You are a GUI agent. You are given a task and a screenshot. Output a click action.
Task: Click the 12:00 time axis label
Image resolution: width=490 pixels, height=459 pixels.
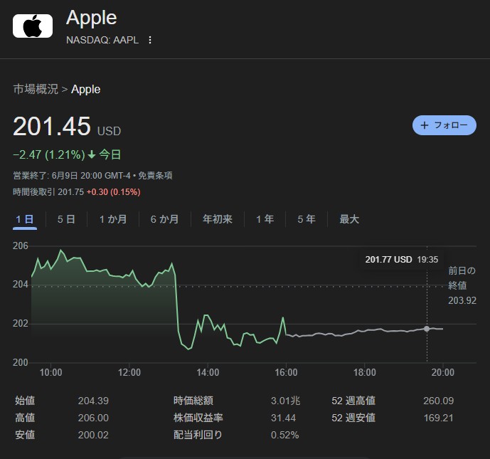129,372
